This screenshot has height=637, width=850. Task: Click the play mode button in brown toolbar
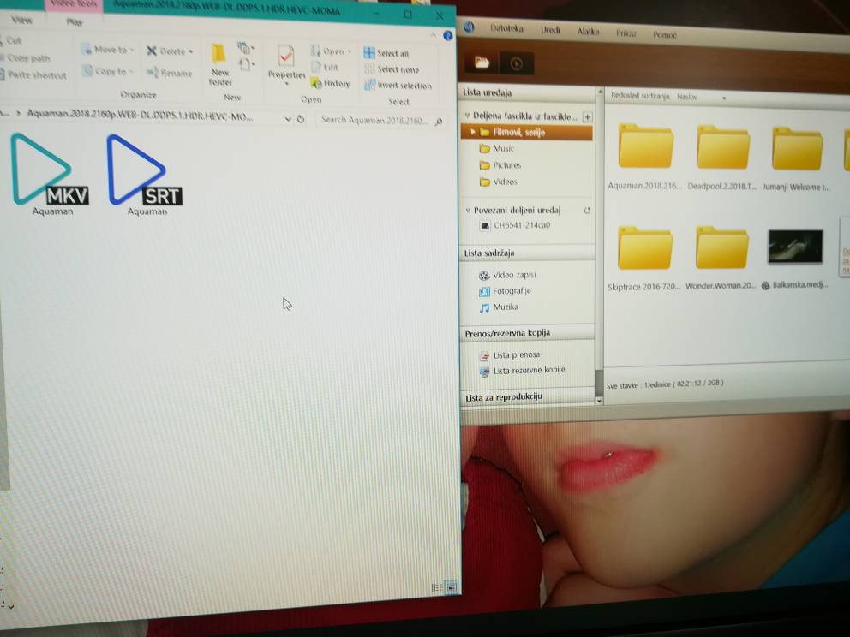[x=517, y=63]
